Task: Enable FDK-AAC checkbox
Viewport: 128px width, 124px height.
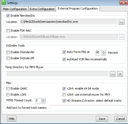Action: tap(8, 31)
